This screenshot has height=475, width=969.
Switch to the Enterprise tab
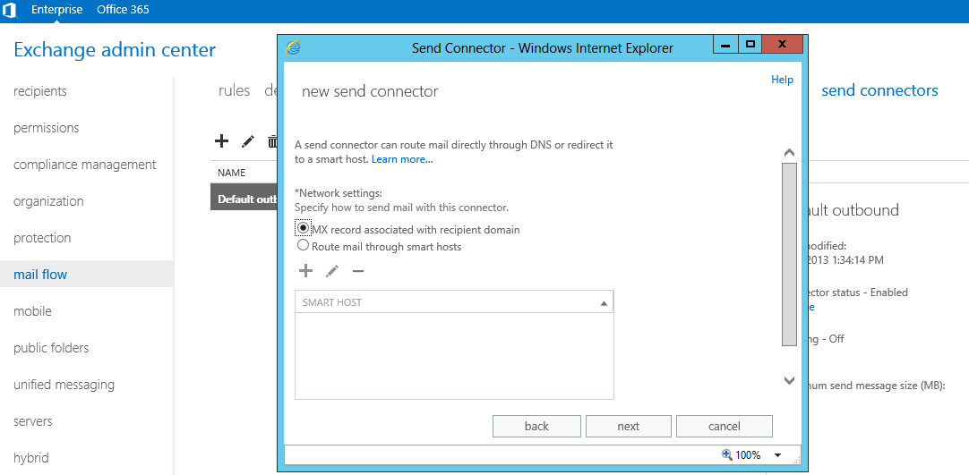[x=56, y=10]
